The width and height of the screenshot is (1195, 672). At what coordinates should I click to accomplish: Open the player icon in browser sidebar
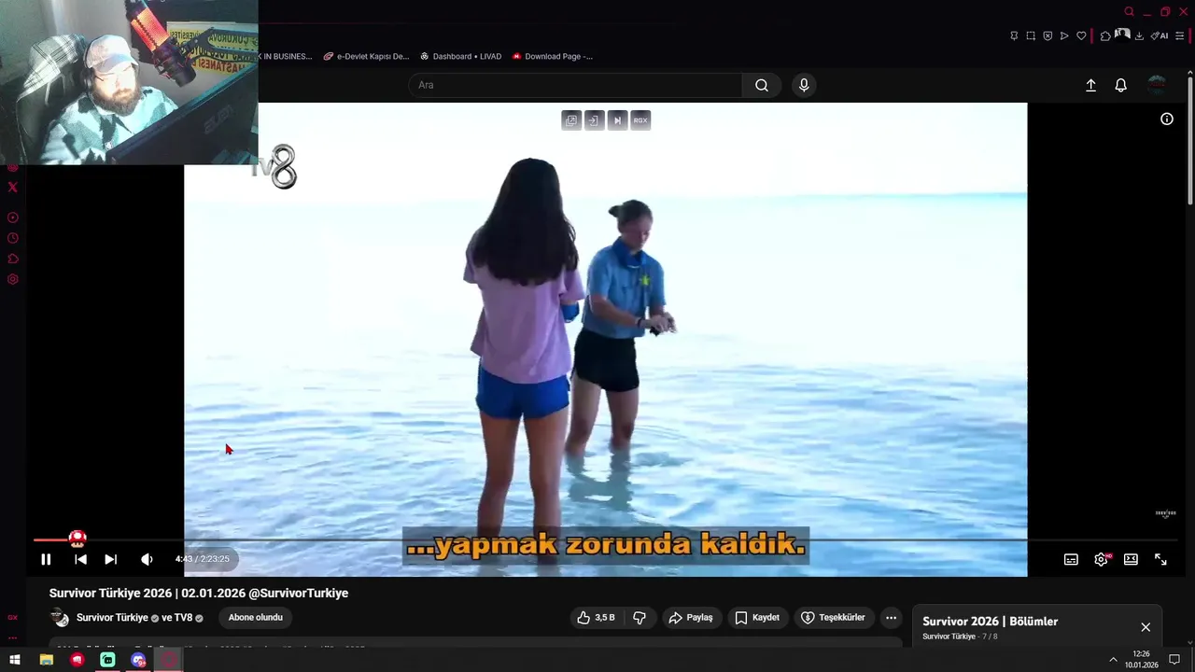pyautogui.click(x=12, y=217)
